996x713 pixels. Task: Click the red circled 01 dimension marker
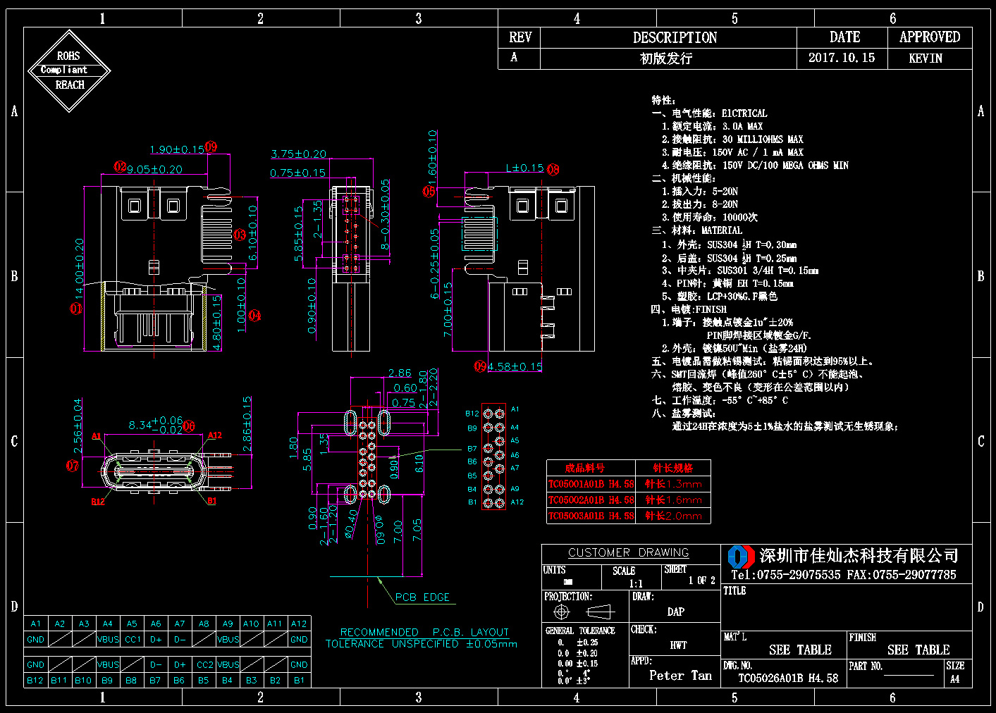pos(76,309)
